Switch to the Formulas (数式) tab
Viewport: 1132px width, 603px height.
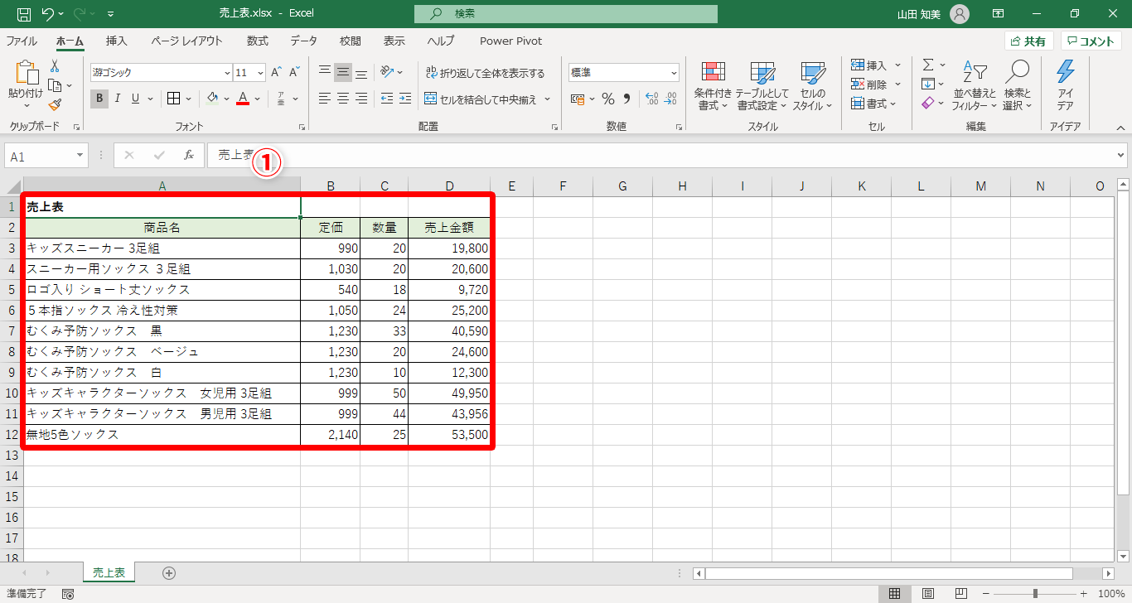(257, 41)
